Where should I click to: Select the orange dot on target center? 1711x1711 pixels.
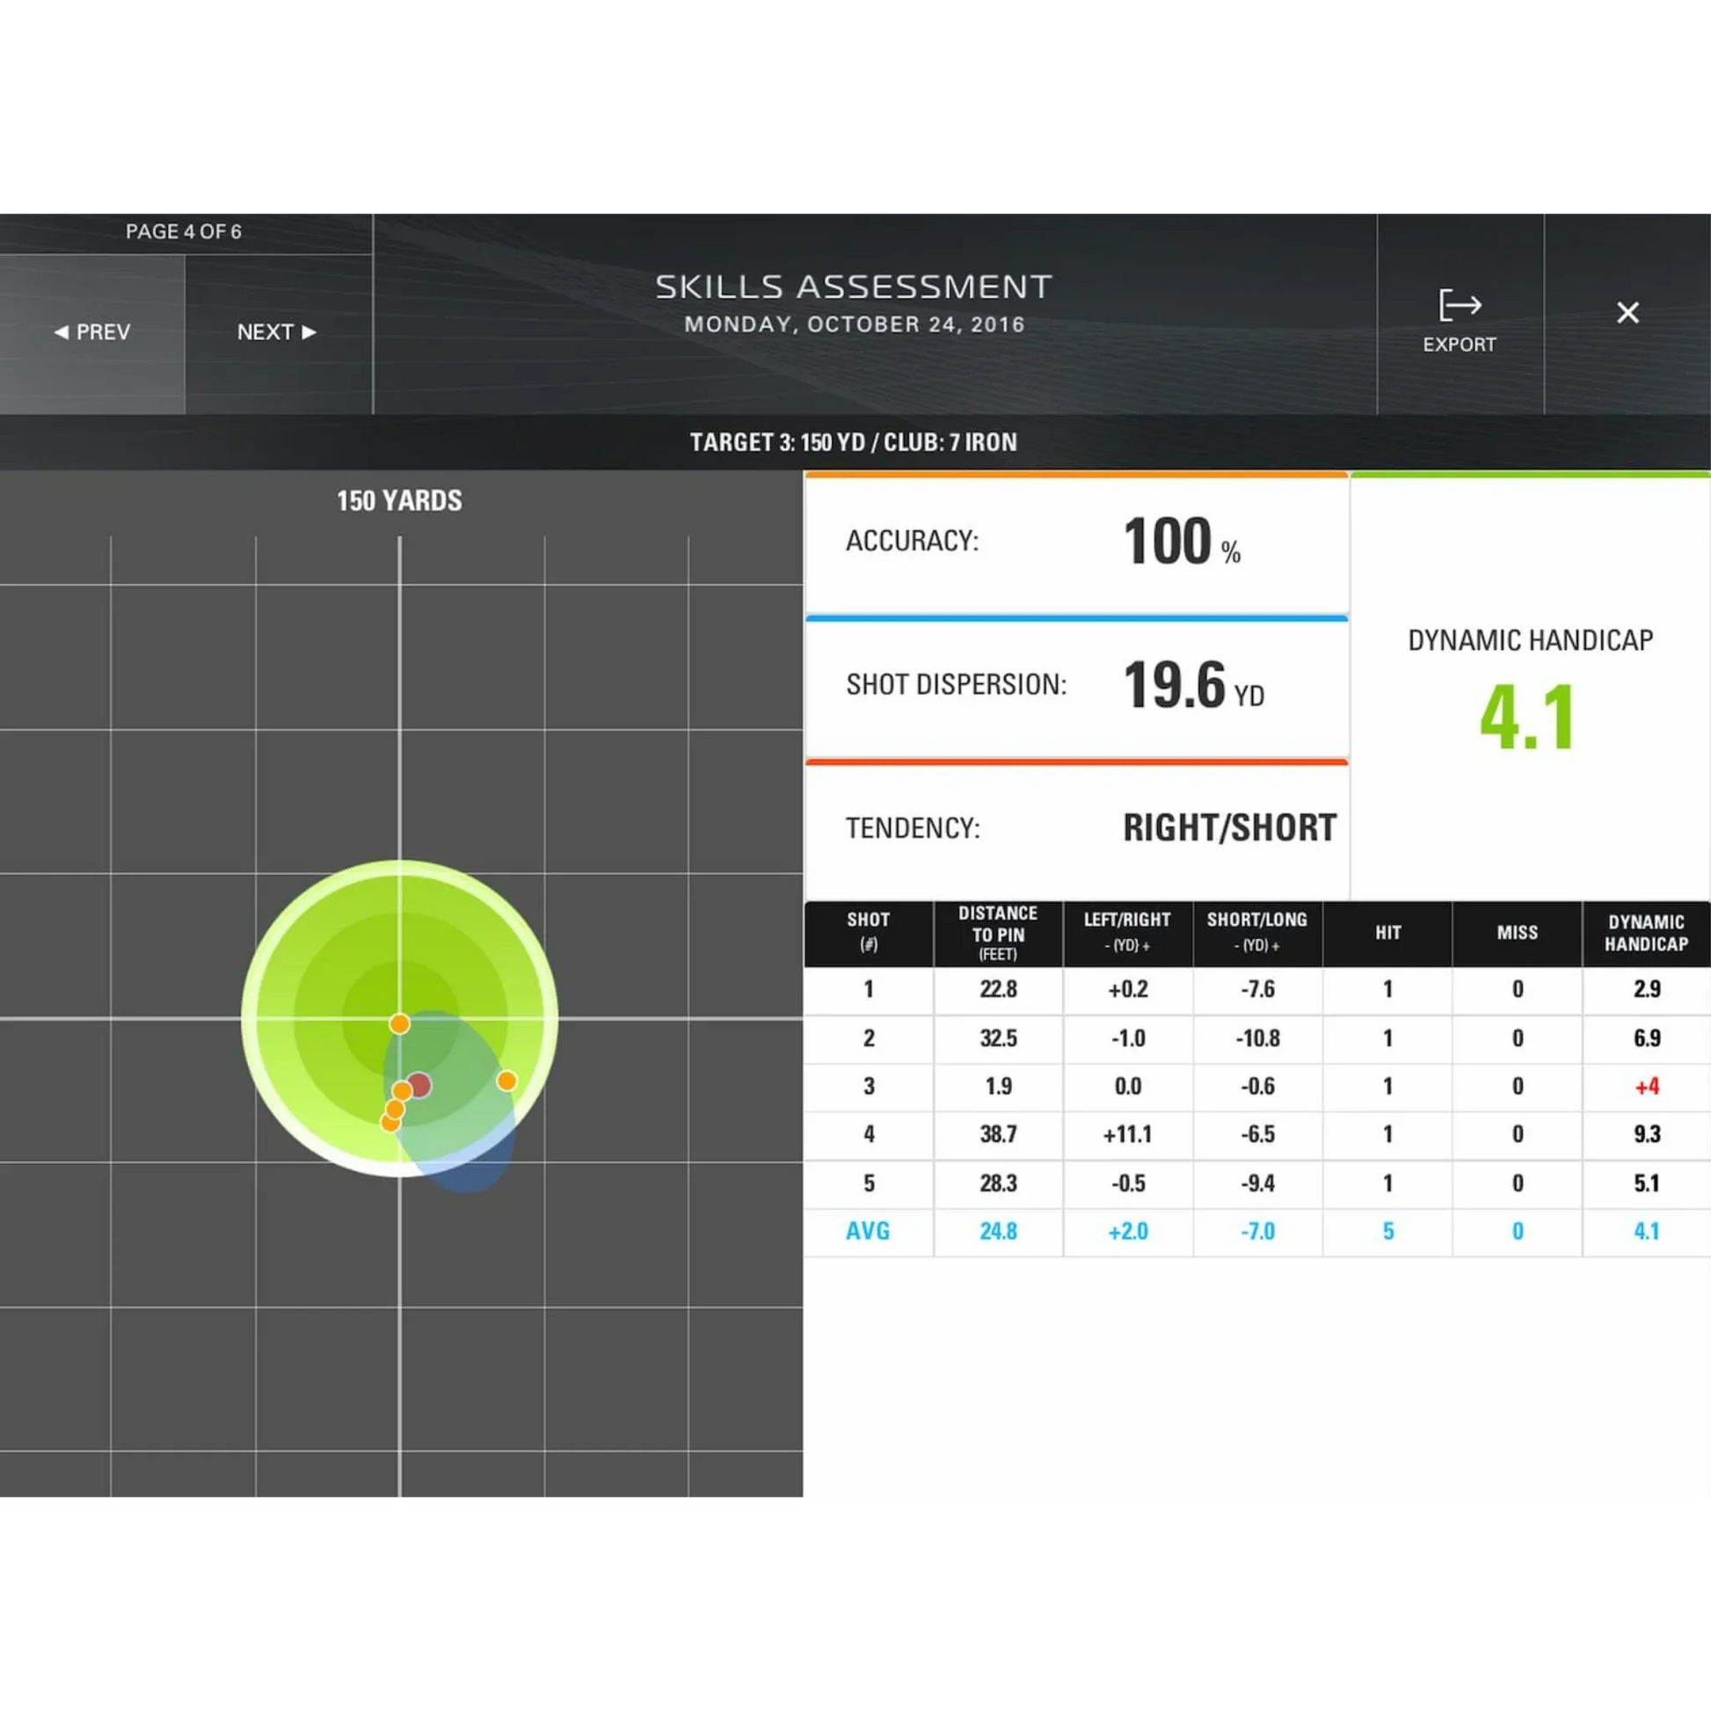pos(399,1023)
